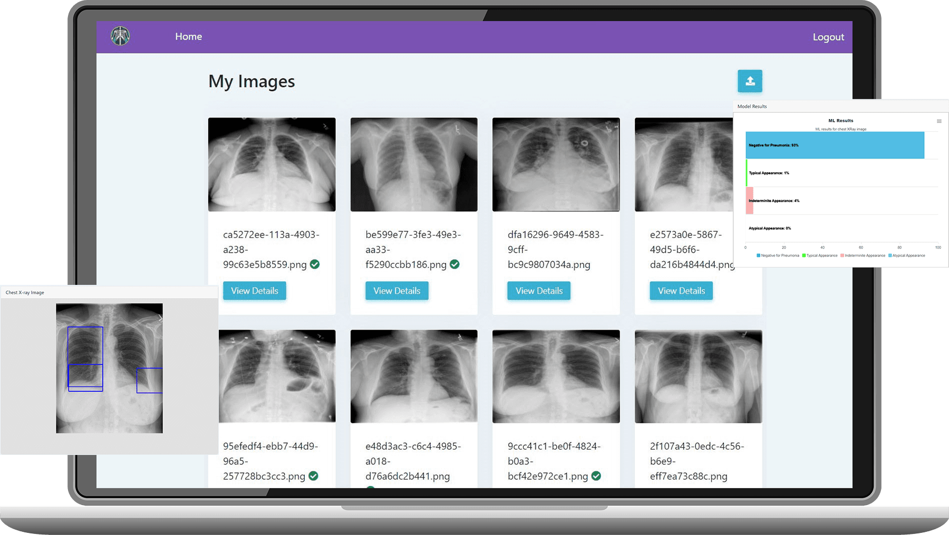
Task: Open View Details for ca5272ee image
Action: [x=254, y=291]
